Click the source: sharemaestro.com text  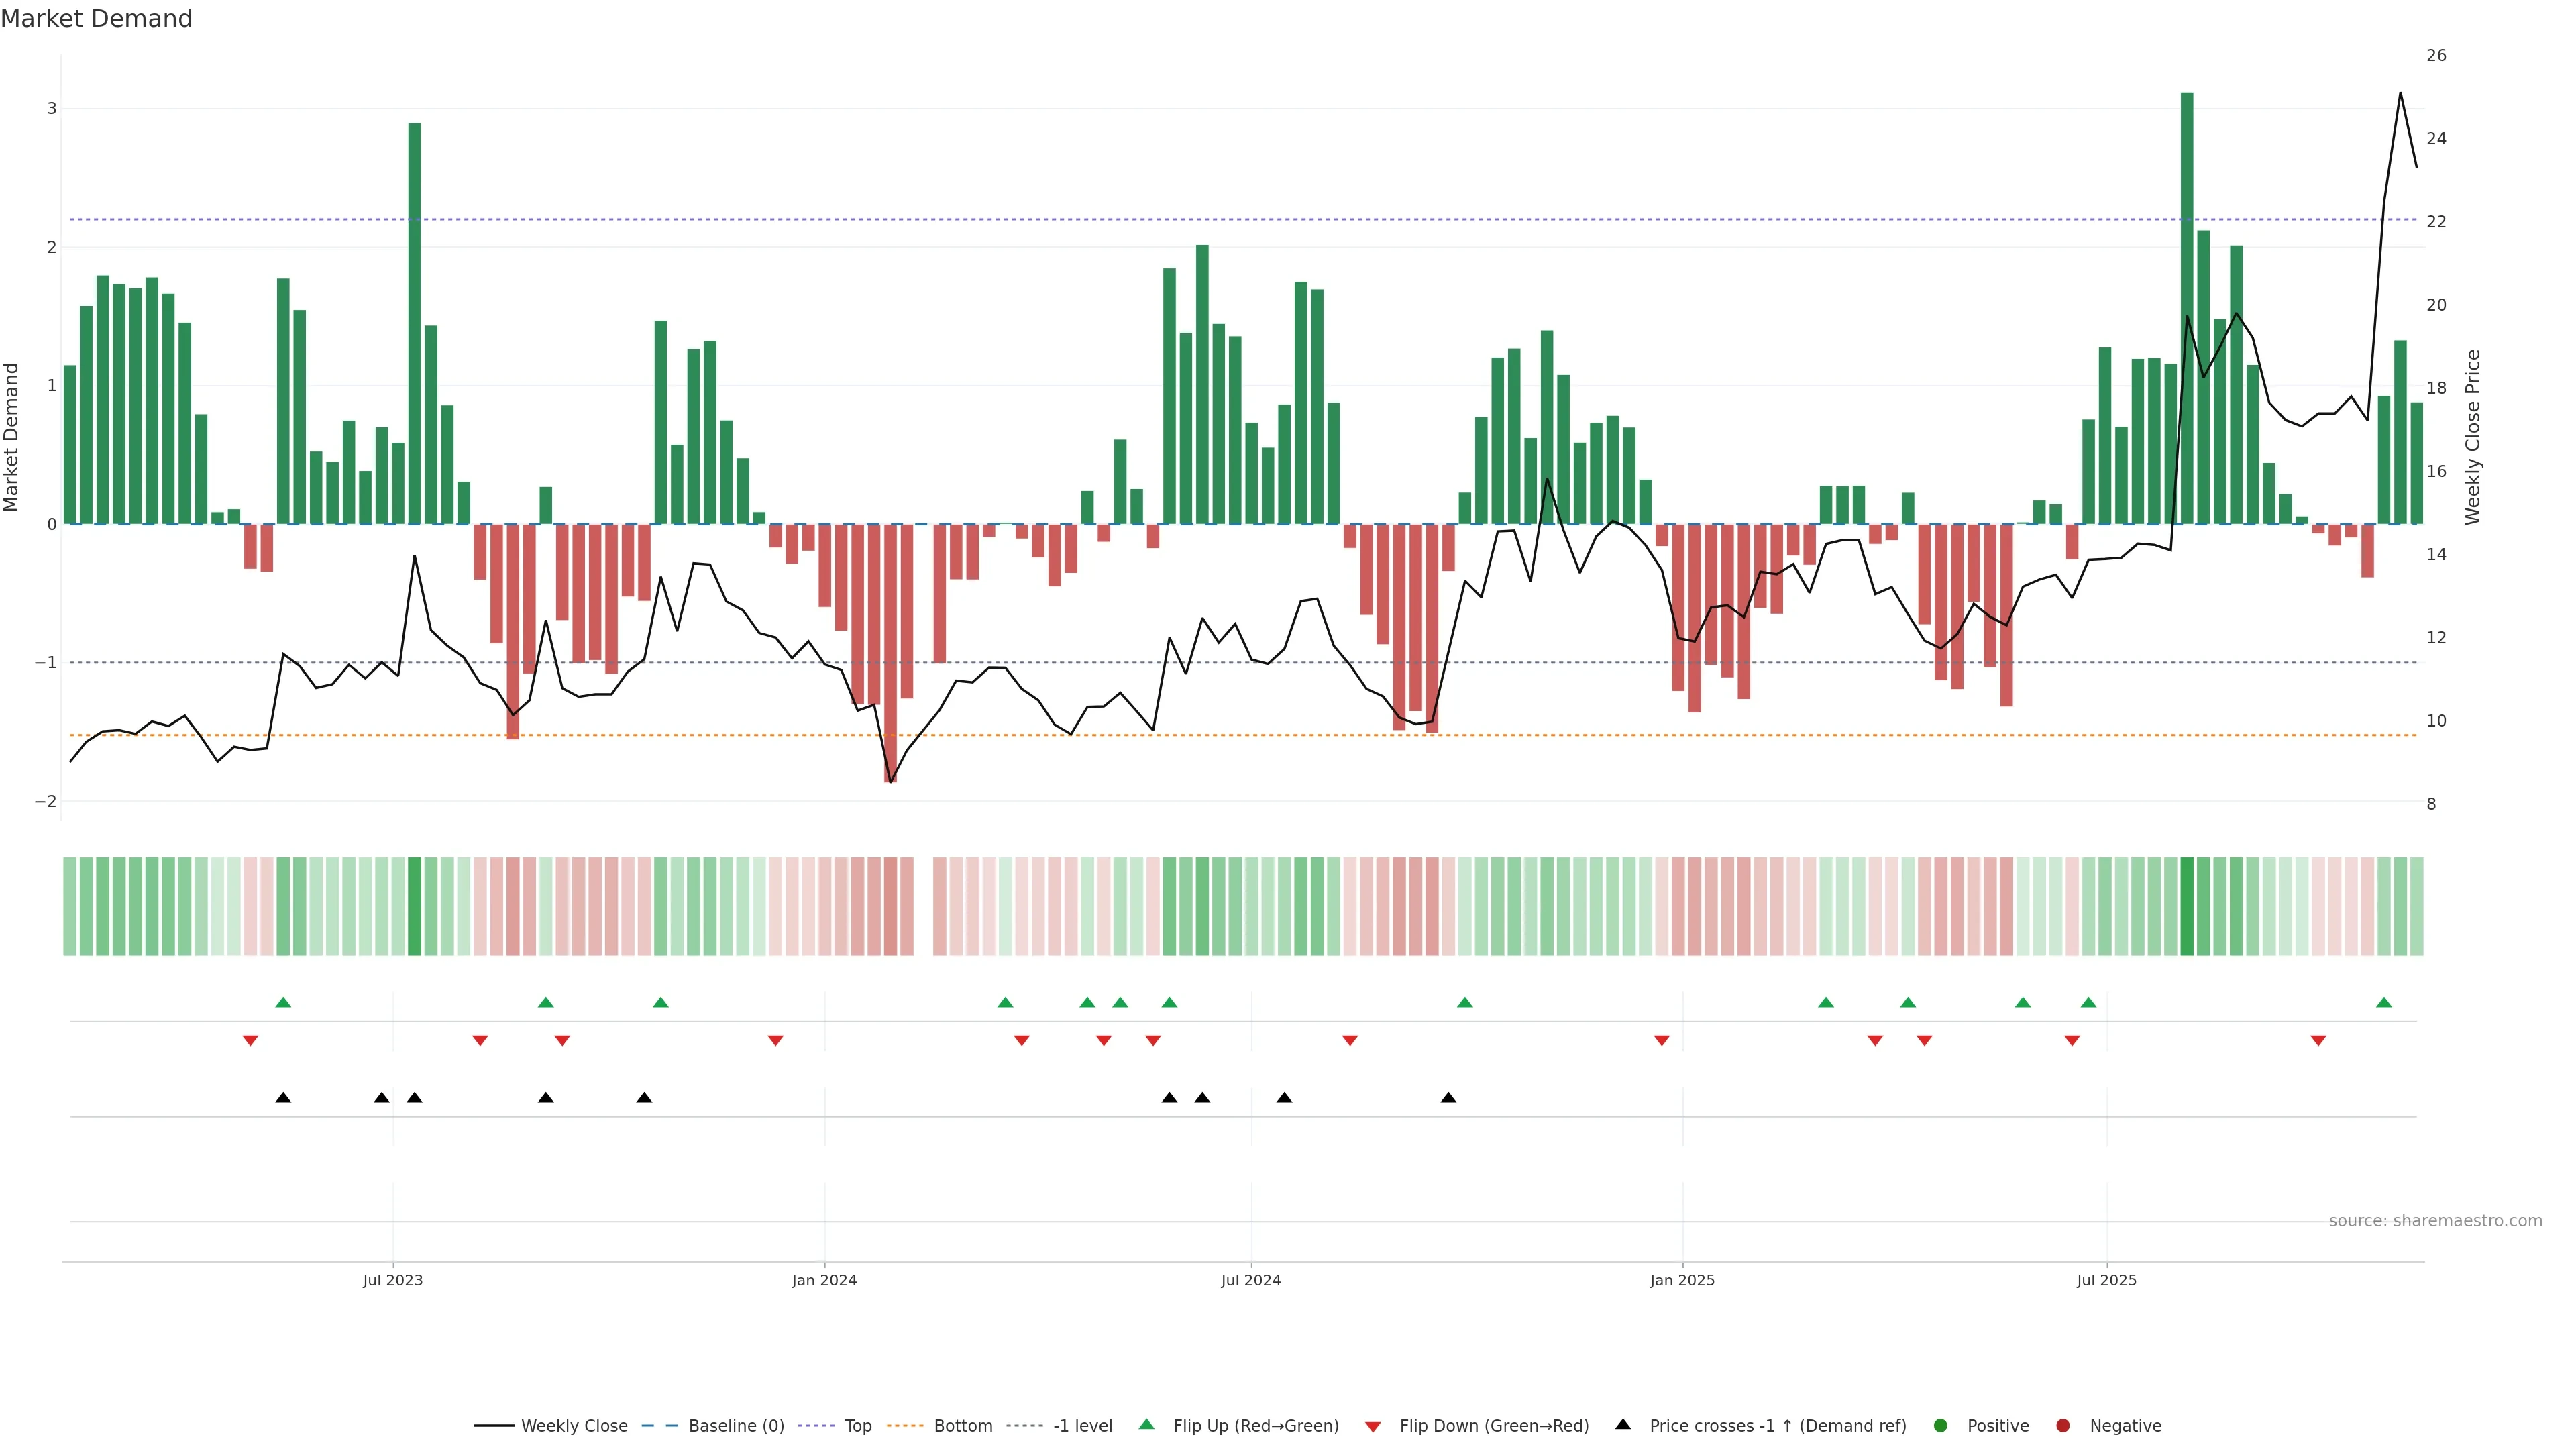[x=2435, y=1221]
